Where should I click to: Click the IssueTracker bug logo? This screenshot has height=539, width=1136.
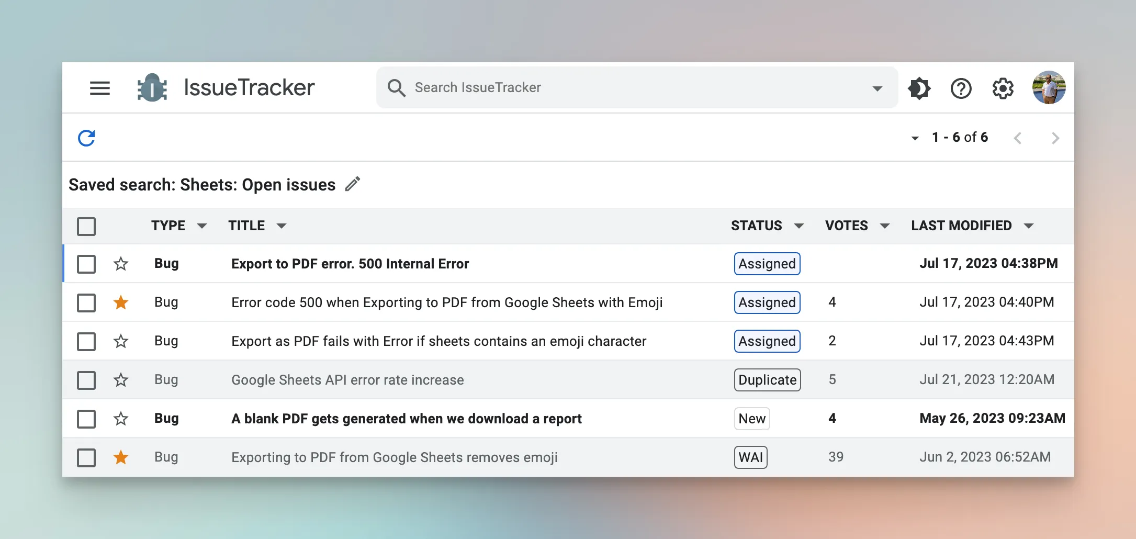(152, 88)
